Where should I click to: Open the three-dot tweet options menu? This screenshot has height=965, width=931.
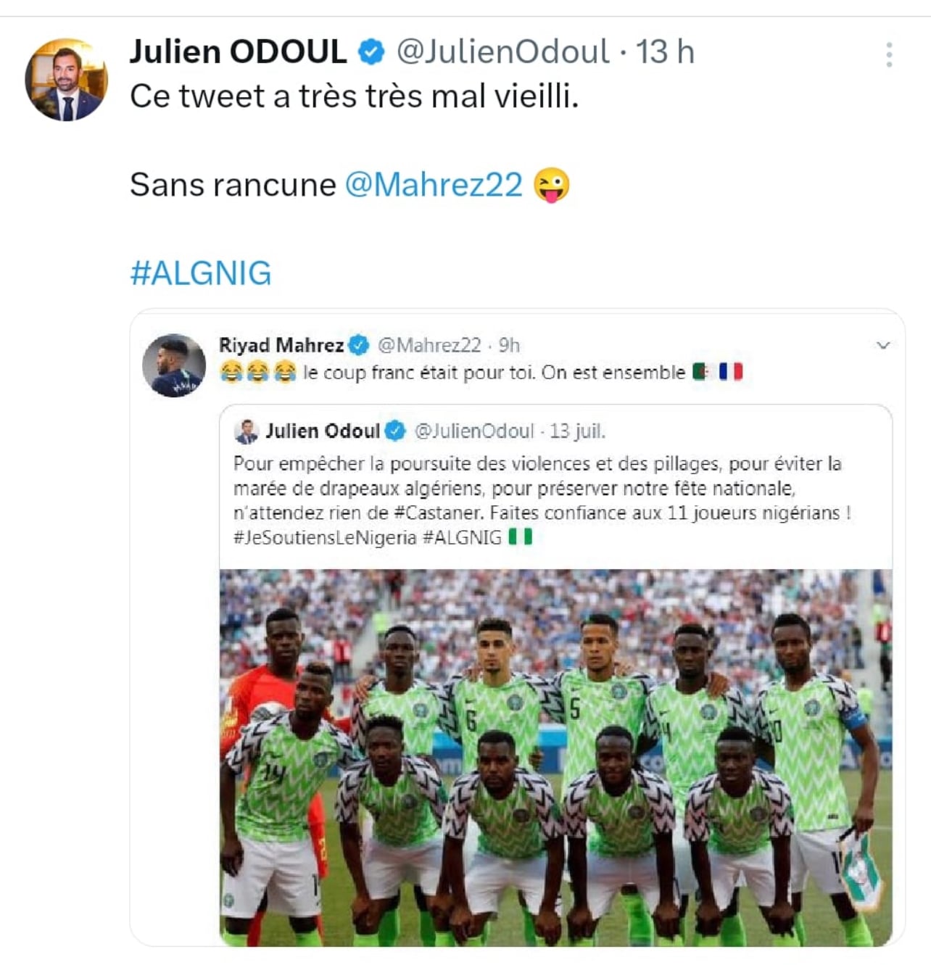point(889,54)
